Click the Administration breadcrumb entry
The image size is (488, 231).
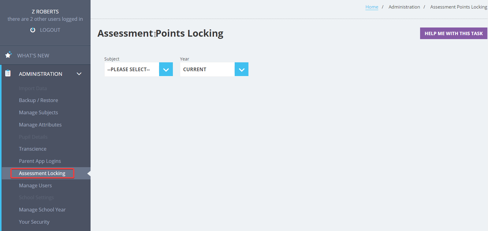(404, 7)
